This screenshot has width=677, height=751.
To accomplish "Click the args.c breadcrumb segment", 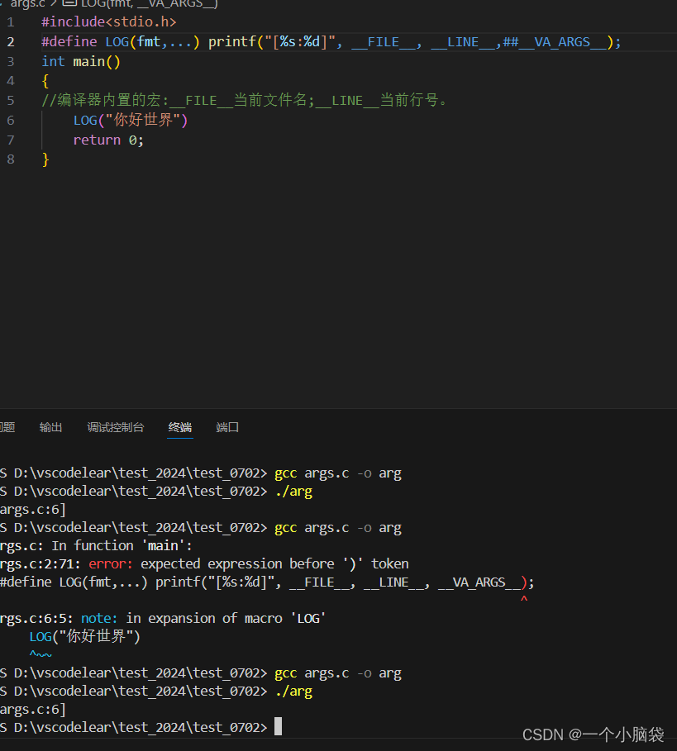I will pyautogui.click(x=26, y=4).
